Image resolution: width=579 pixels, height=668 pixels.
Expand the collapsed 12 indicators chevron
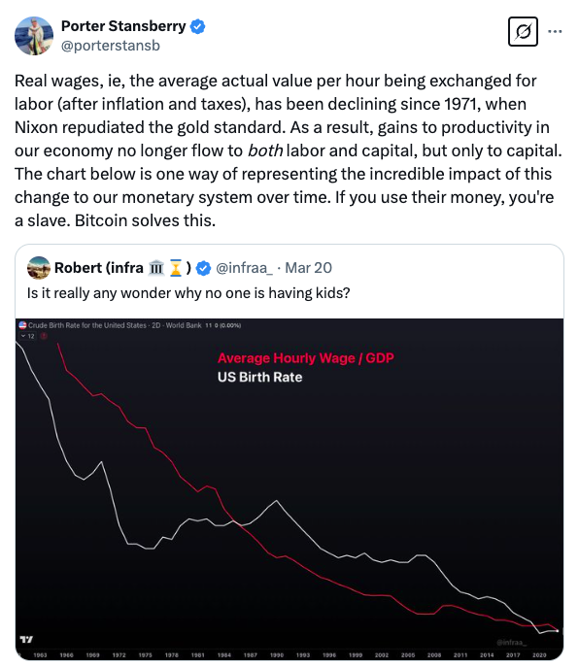pyautogui.click(x=28, y=336)
